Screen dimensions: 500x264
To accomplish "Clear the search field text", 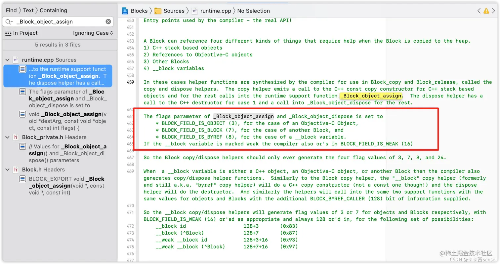I will pyautogui.click(x=108, y=22).
